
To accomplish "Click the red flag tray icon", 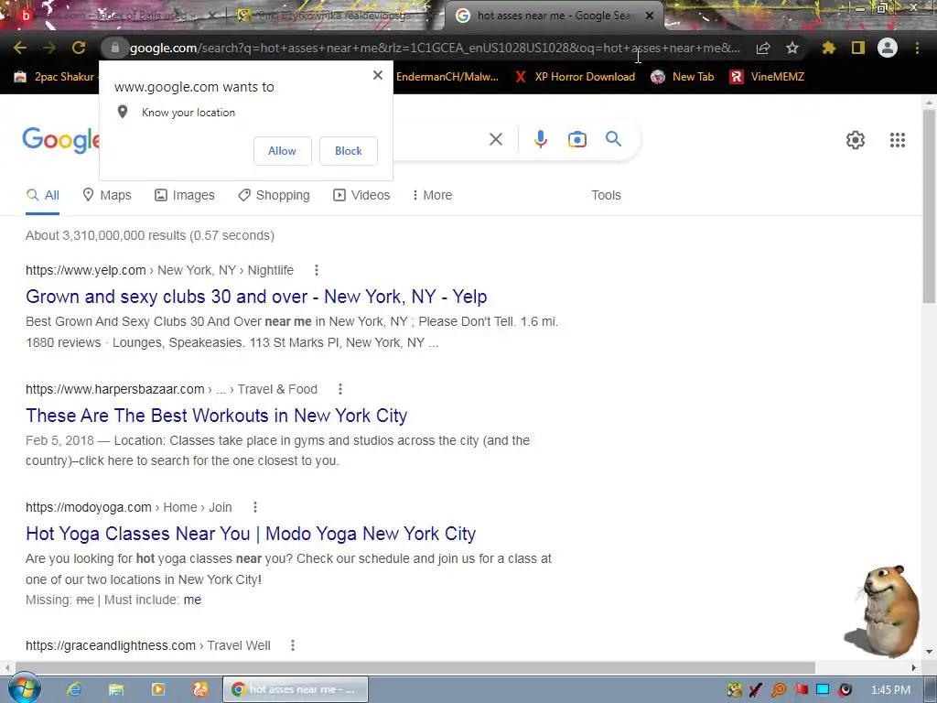I will click(x=801, y=690).
